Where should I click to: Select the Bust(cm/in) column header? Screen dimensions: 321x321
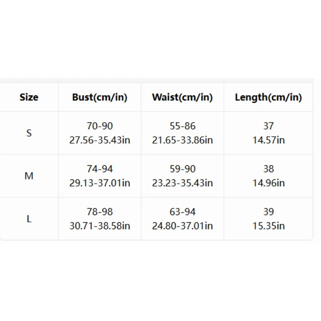coord(100,97)
